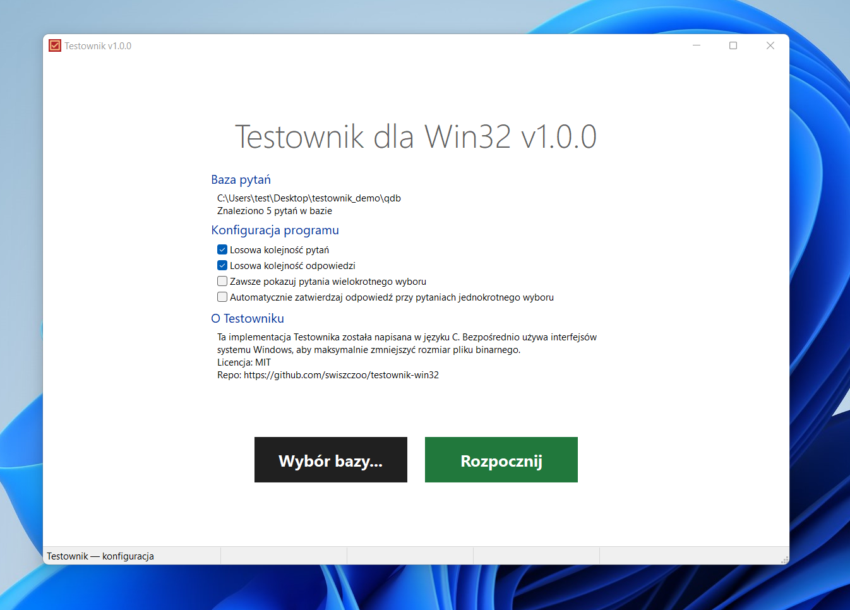Screen dimensions: 850x610
Task: Click the 'Licencja: MIT' line
Action: tap(244, 362)
